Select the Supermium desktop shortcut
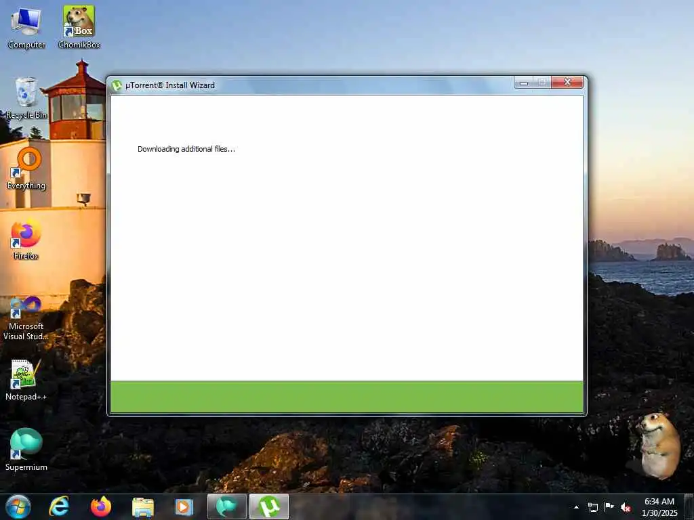The width and height of the screenshot is (694, 520). (26, 450)
